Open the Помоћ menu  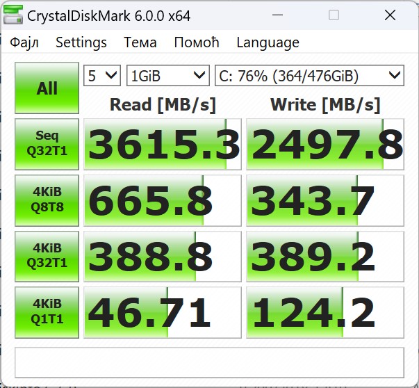[197, 42]
